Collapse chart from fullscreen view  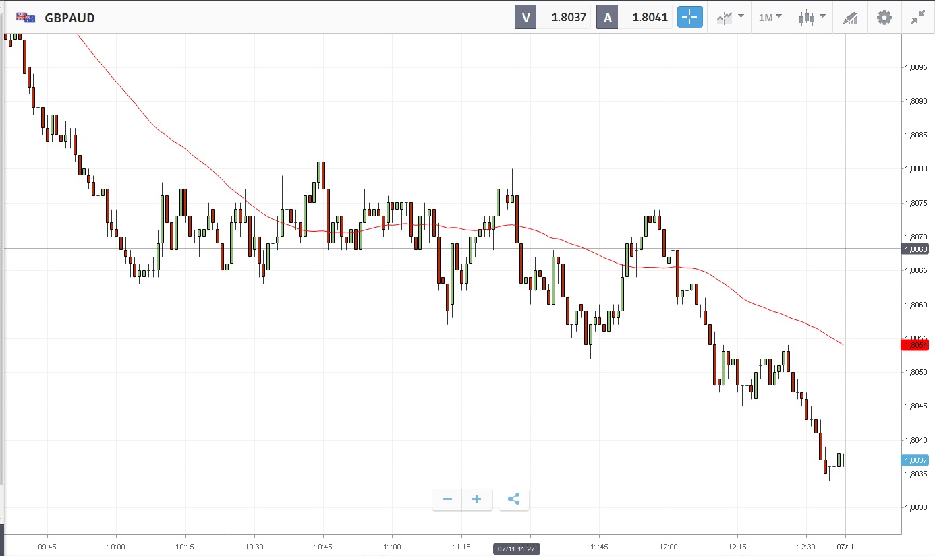pyautogui.click(x=917, y=18)
